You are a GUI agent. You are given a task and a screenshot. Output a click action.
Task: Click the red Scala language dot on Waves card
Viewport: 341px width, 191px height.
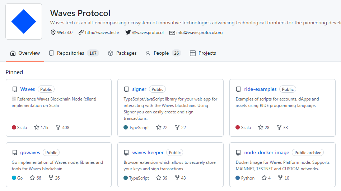pos(14,127)
